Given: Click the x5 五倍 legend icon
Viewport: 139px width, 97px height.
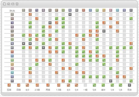Looking at the screenshot, I should pyautogui.click(x=9, y=85).
